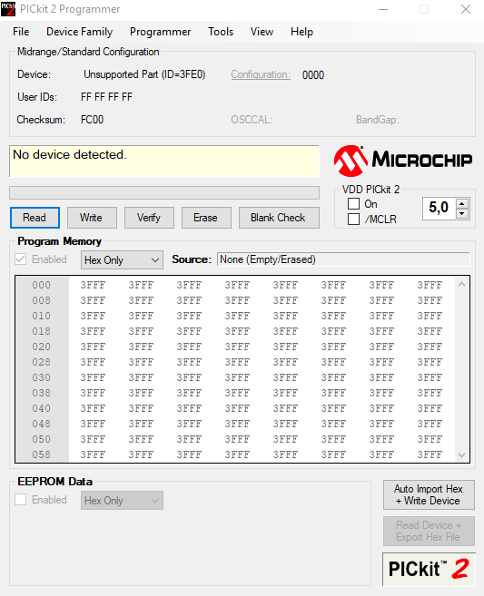Click the PICkit 2 title bar app icon
Viewport: 484px width, 596px height.
[x=8, y=9]
